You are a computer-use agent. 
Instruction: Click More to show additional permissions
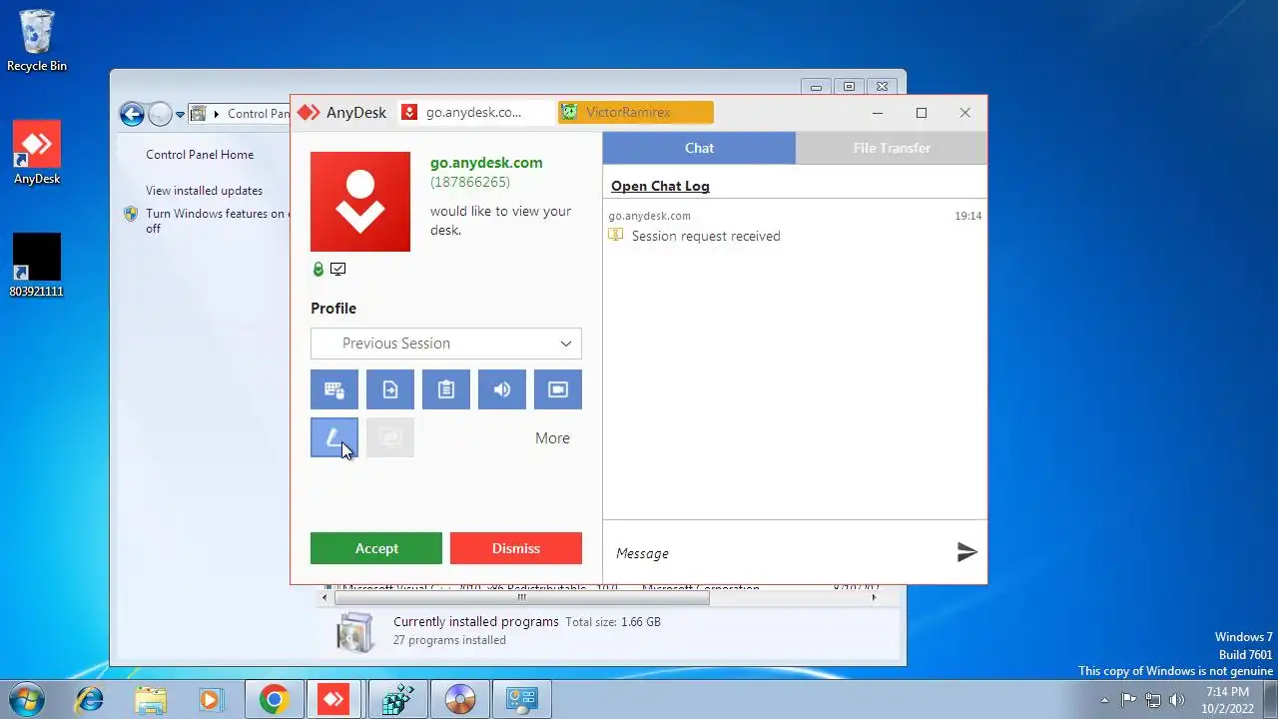[x=552, y=438]
